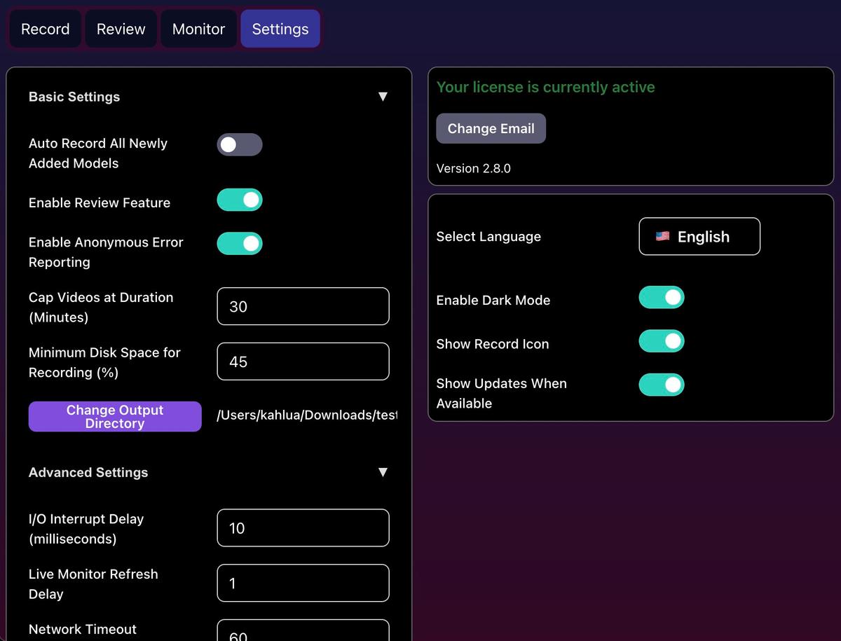Click 'Your license is currently active' text

(546, 87)
